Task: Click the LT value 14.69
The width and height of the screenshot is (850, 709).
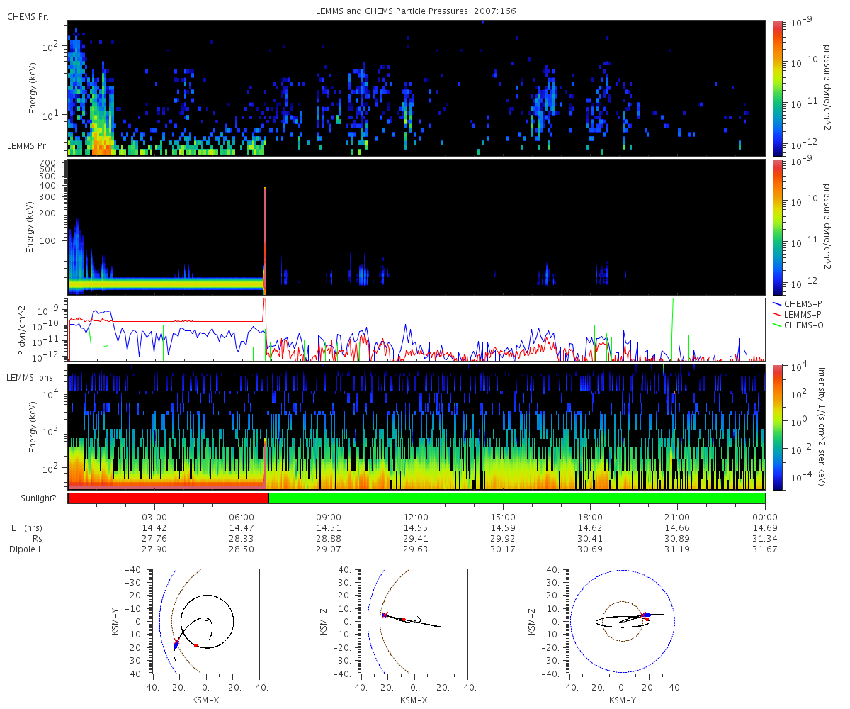Action: pyautogui.click(x=765, y=528)
